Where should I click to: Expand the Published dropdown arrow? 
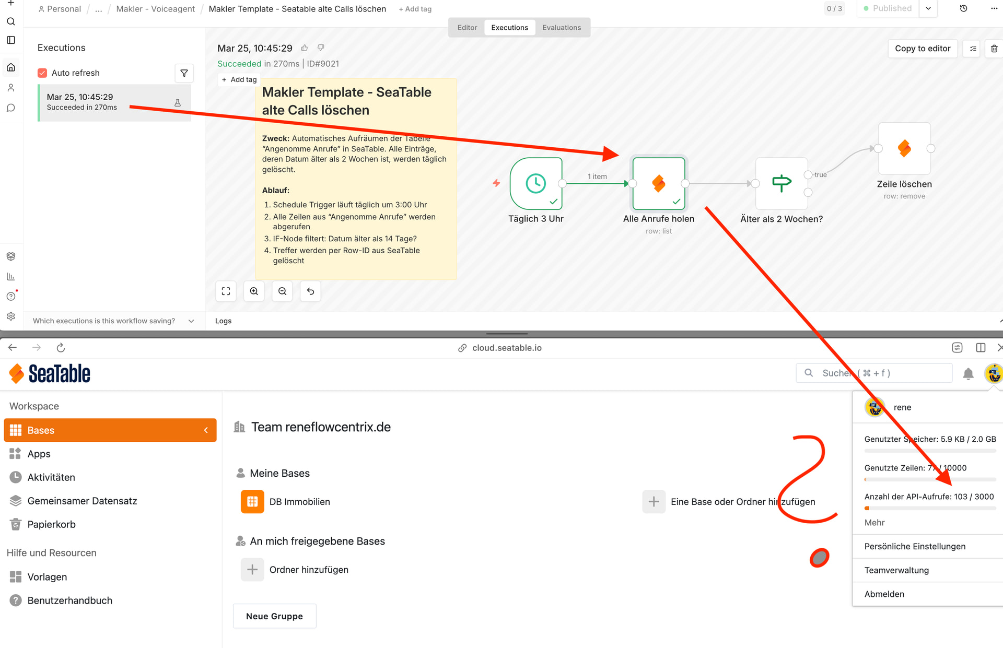[928, 8]
